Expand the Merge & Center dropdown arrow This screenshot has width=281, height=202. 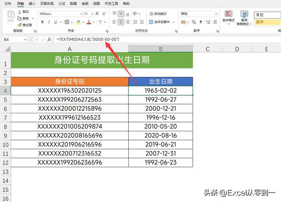click(173, 22)
